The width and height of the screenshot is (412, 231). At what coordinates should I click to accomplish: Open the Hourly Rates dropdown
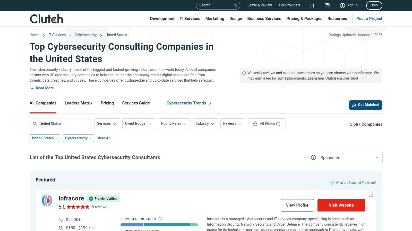tap(174, 124)
